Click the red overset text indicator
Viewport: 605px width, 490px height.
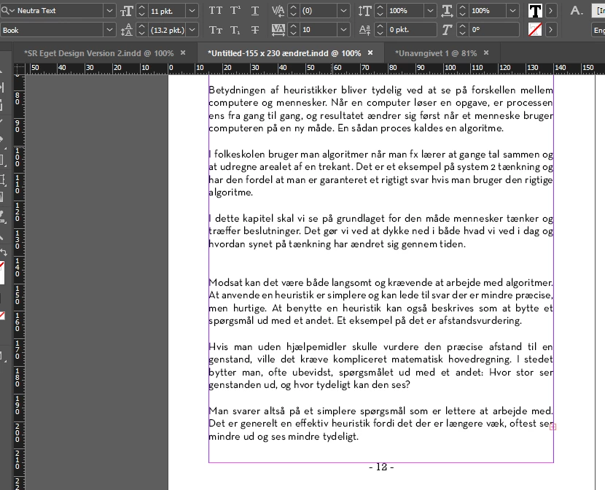click(x=553, y=427)
